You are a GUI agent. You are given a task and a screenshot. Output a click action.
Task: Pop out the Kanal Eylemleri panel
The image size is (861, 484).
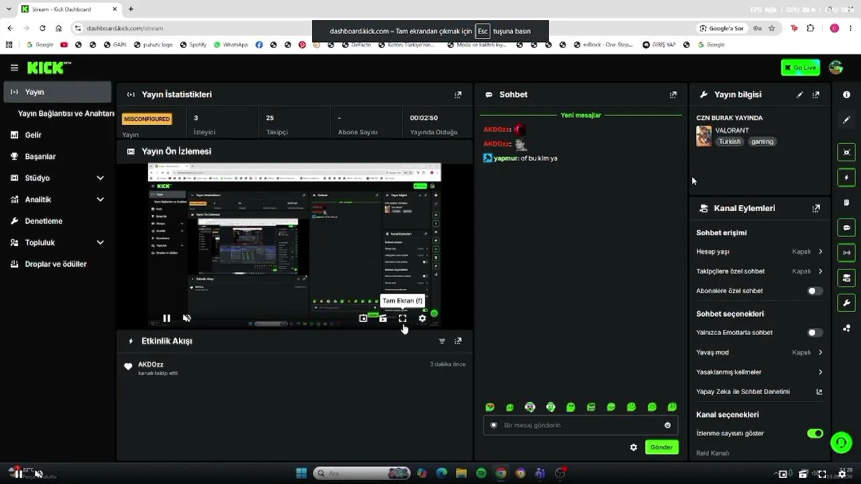tap(816, 208)
